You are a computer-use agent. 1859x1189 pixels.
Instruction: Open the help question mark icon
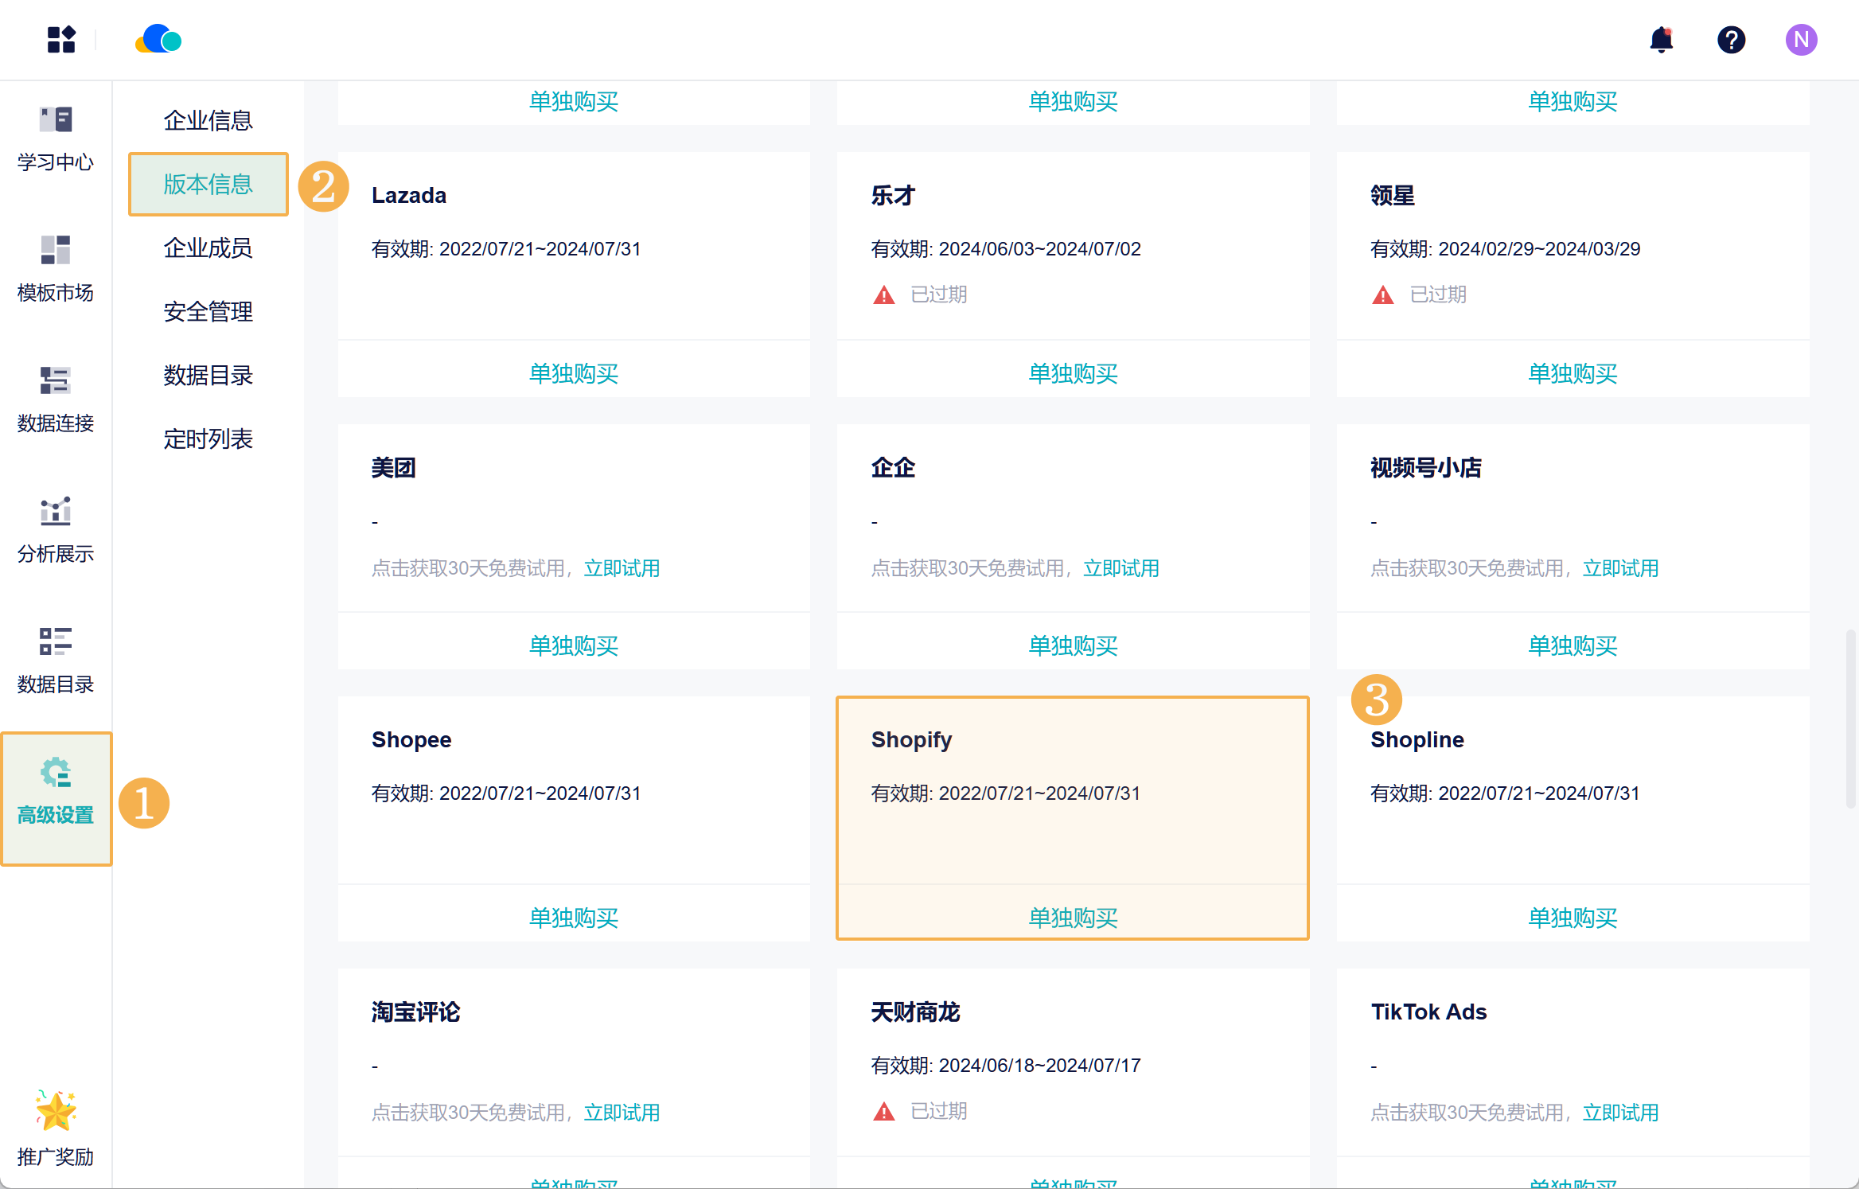pyautogui.click(x=1731, y=40)
